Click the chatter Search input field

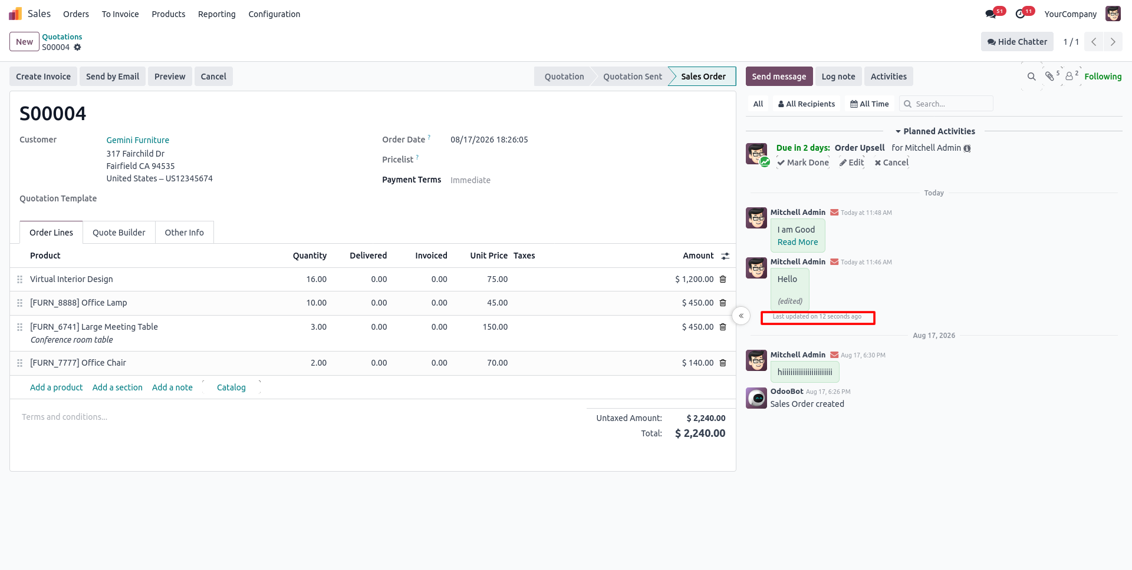tap(952, 104)
